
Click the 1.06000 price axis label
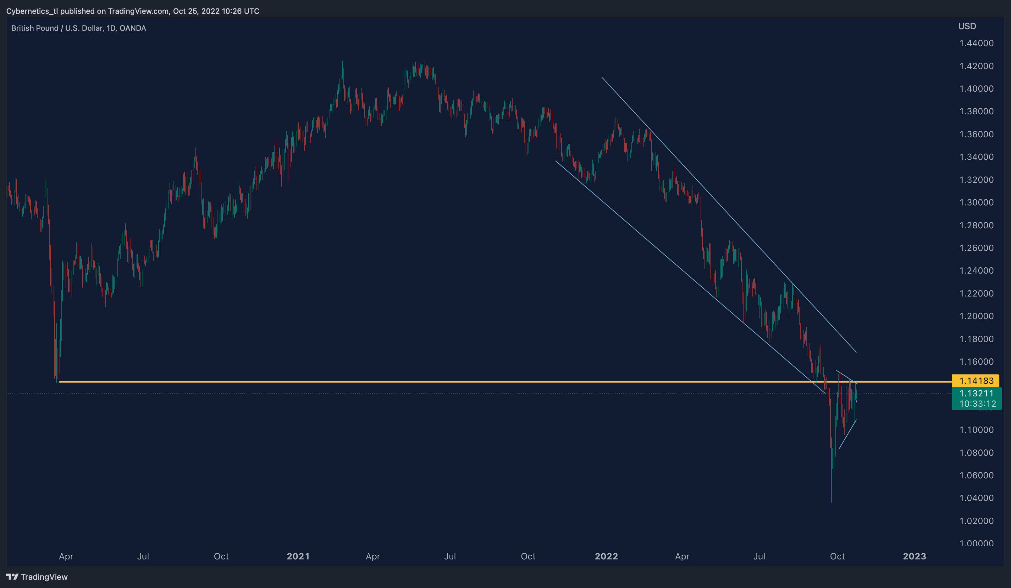[x=976, y=475]
